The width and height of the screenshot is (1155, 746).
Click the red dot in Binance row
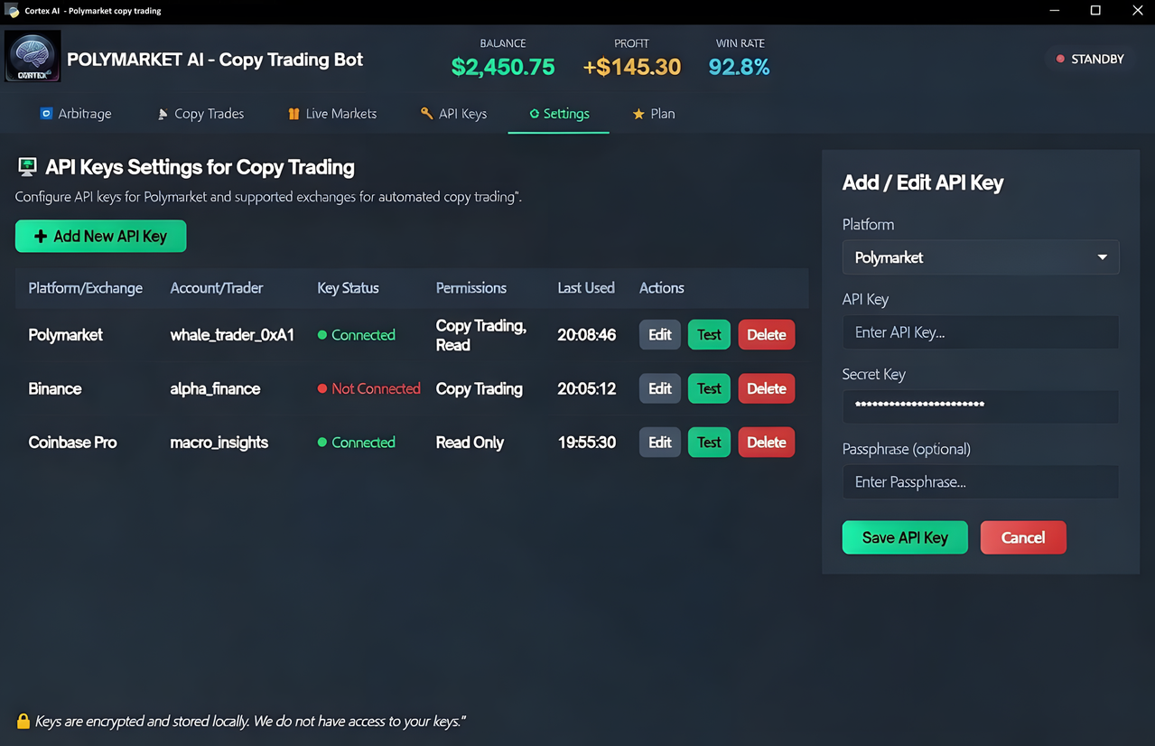pyautogui.click(x=322, y=389)
